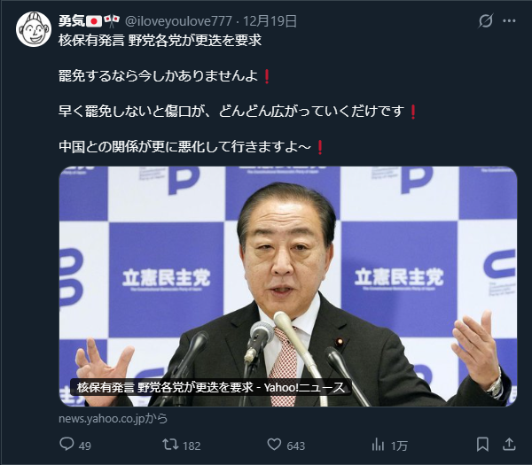Viewport: 532px width, 465px height.
Task: Click the card caption 核保有発言 野党各党が更迭を要求
Action: tap(165, 387)
